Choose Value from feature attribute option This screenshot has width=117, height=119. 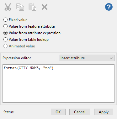[x=5, y=26]
